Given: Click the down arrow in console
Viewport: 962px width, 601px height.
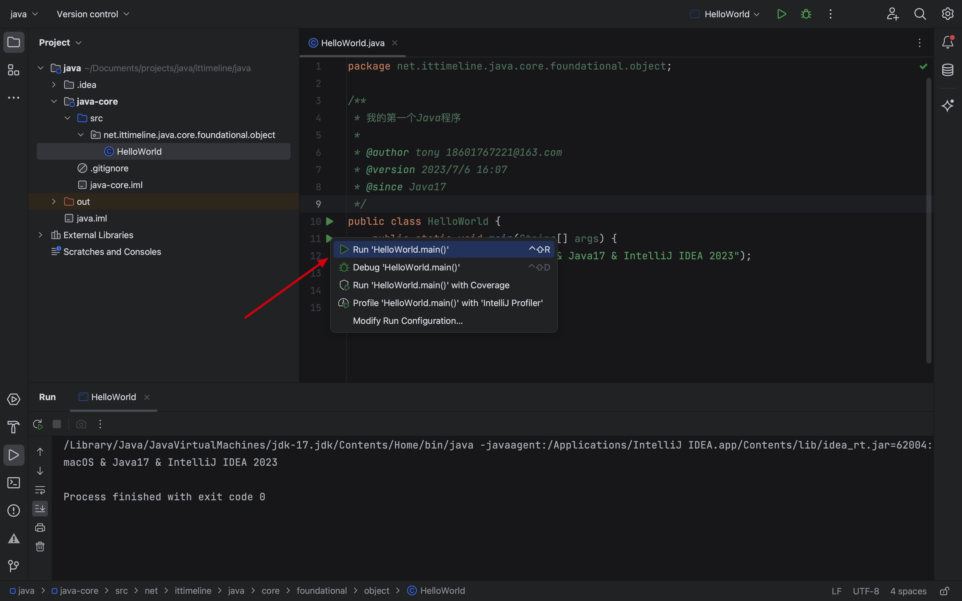Looking at the screenshot, I should point(40,471).
